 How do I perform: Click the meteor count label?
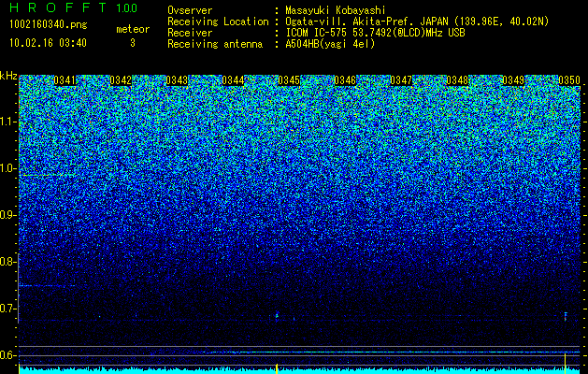(133, 29)
